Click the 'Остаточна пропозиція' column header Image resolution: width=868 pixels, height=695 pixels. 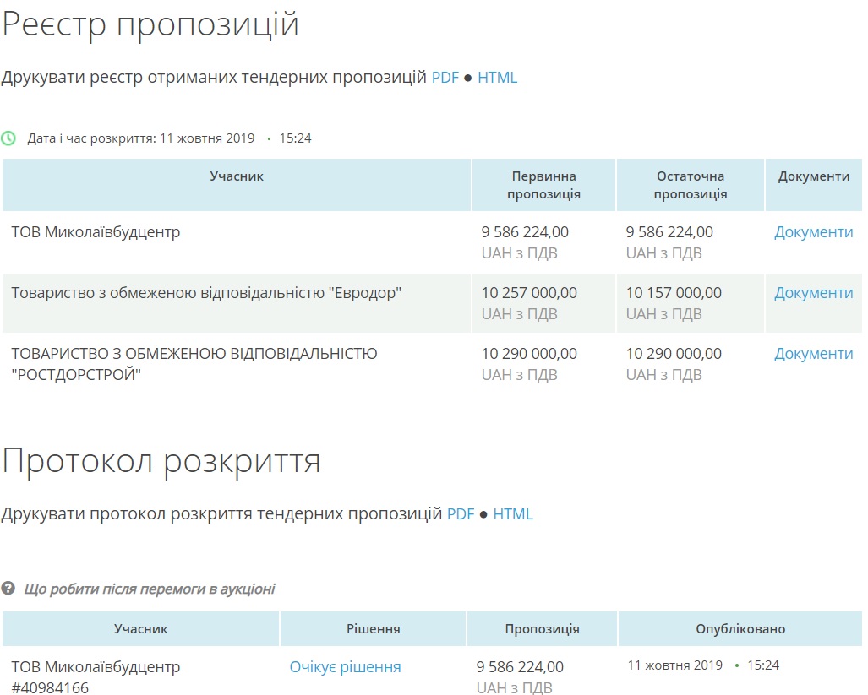pos(691,185)
